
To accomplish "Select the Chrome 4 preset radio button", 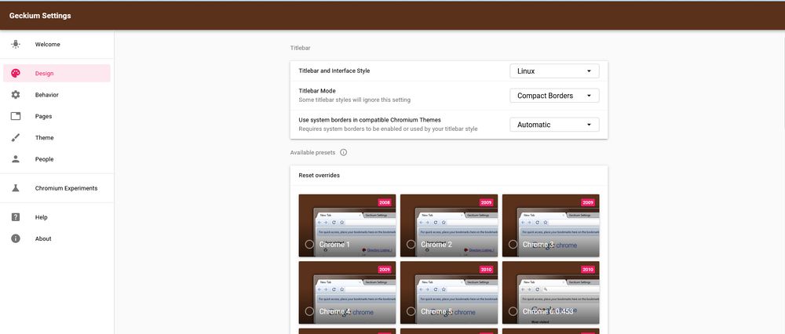I will [x=309, y=311].
